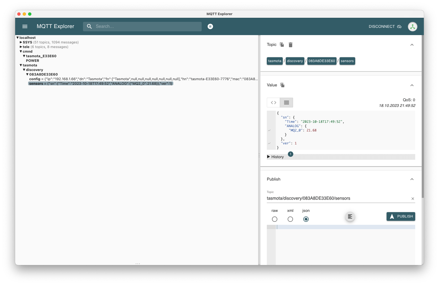Delete the retained topic via trash icon
Image resolution: width=439 pixels, height=285 pixels.
291,45
